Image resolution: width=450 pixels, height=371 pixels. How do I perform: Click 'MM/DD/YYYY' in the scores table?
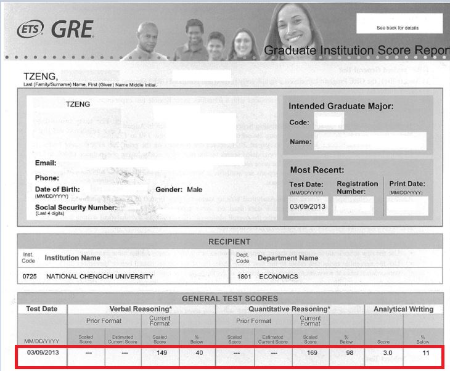tap(42, 341)
